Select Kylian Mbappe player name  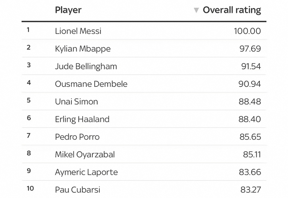83,49
